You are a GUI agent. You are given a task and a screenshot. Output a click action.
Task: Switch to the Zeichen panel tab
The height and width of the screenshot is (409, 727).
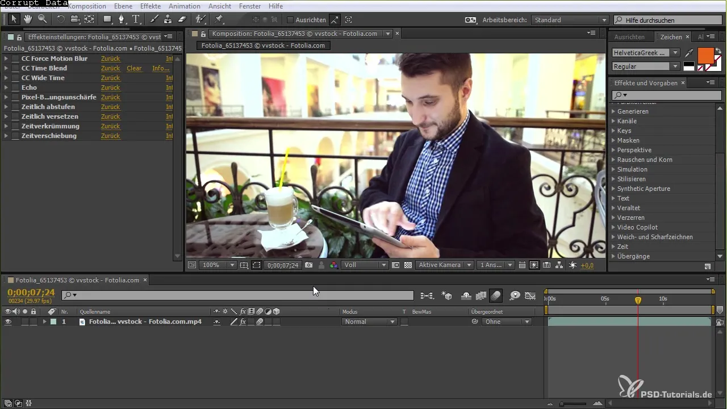(x=671, y=37)
